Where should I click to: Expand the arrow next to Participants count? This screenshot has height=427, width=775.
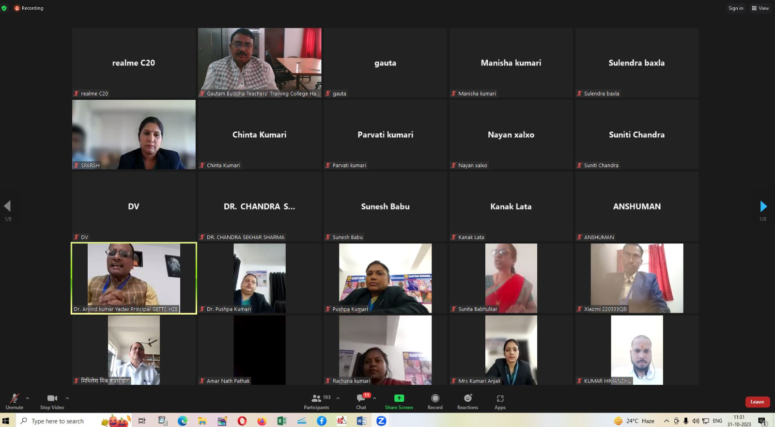coord(338,398)
